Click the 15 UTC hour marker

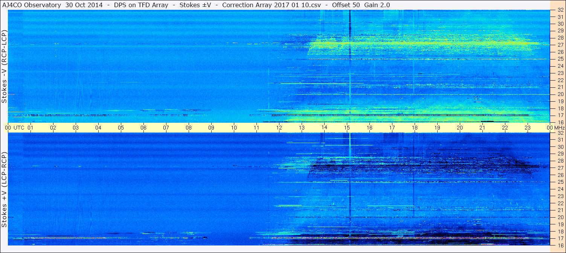pyautogui.click(x=347, y=128)
